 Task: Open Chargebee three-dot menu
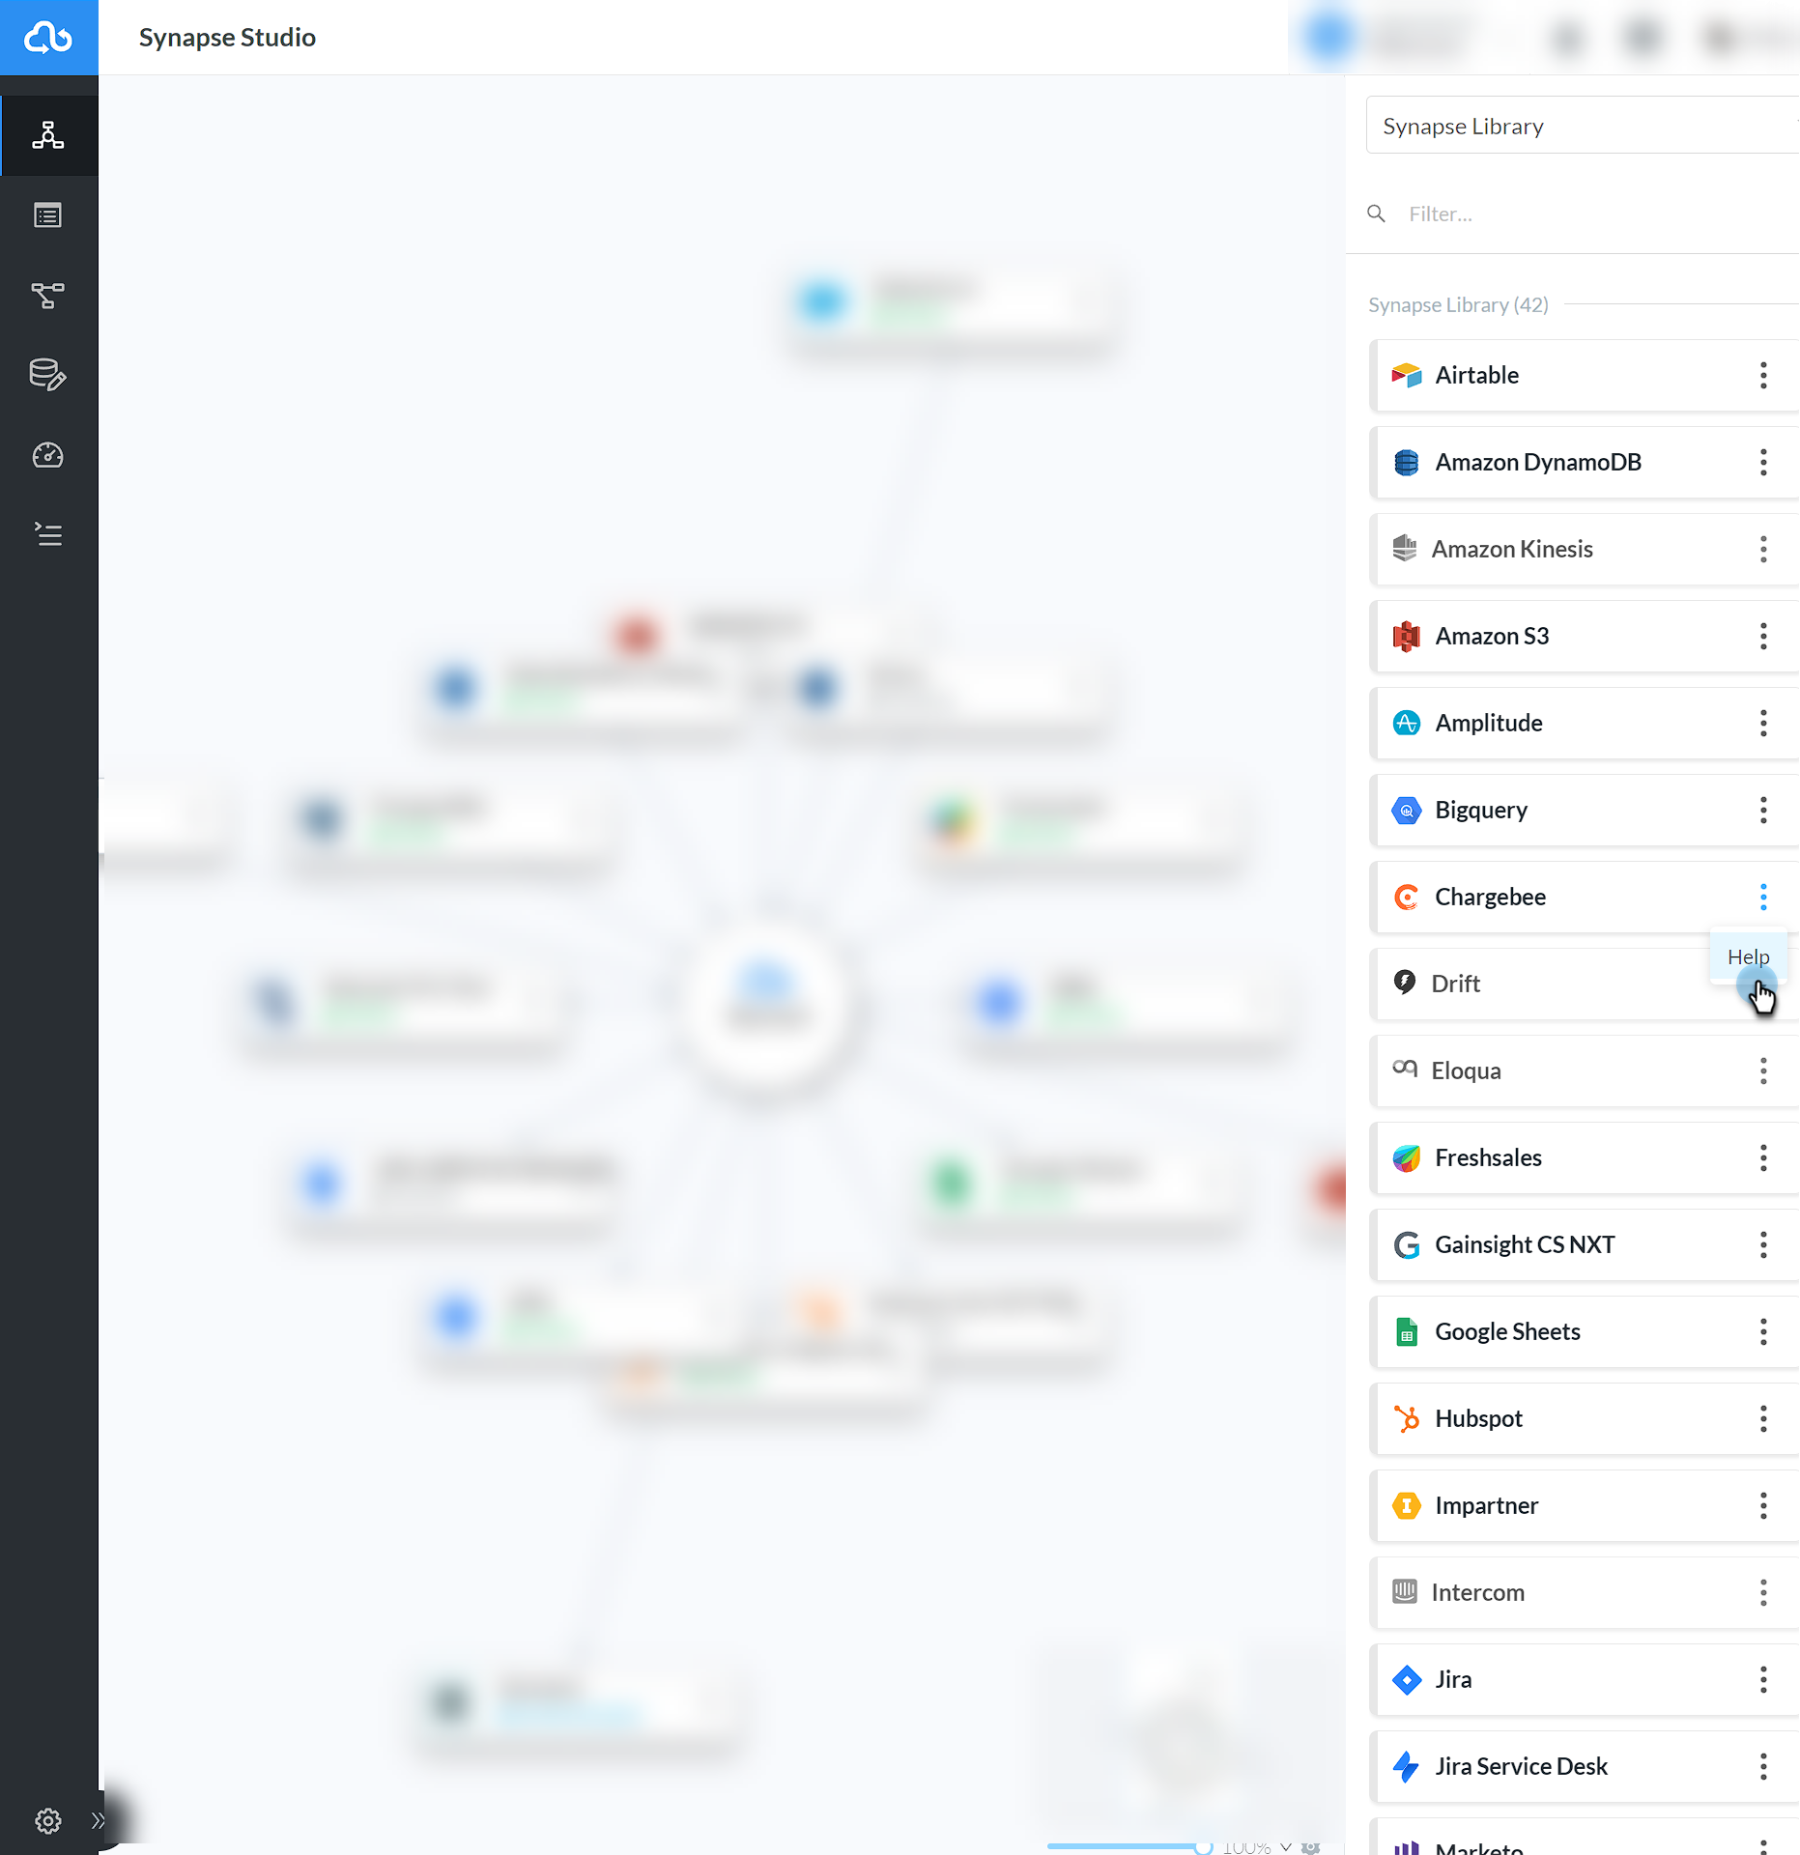point(1763,897)
